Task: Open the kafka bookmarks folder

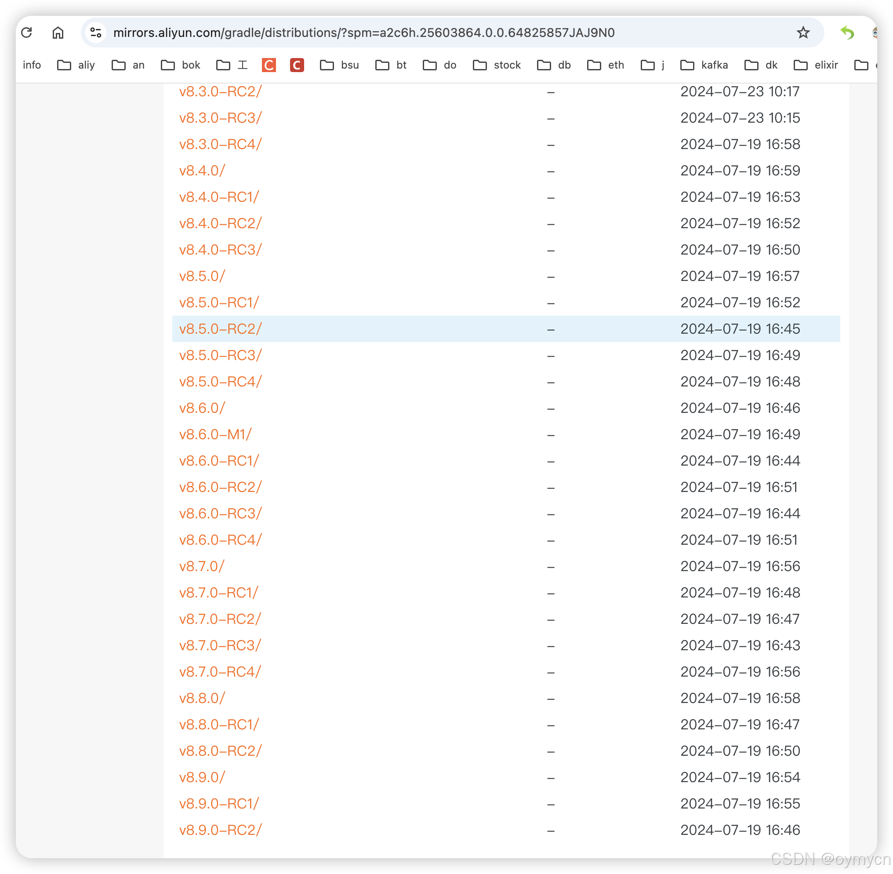Action: click(704, 65)
